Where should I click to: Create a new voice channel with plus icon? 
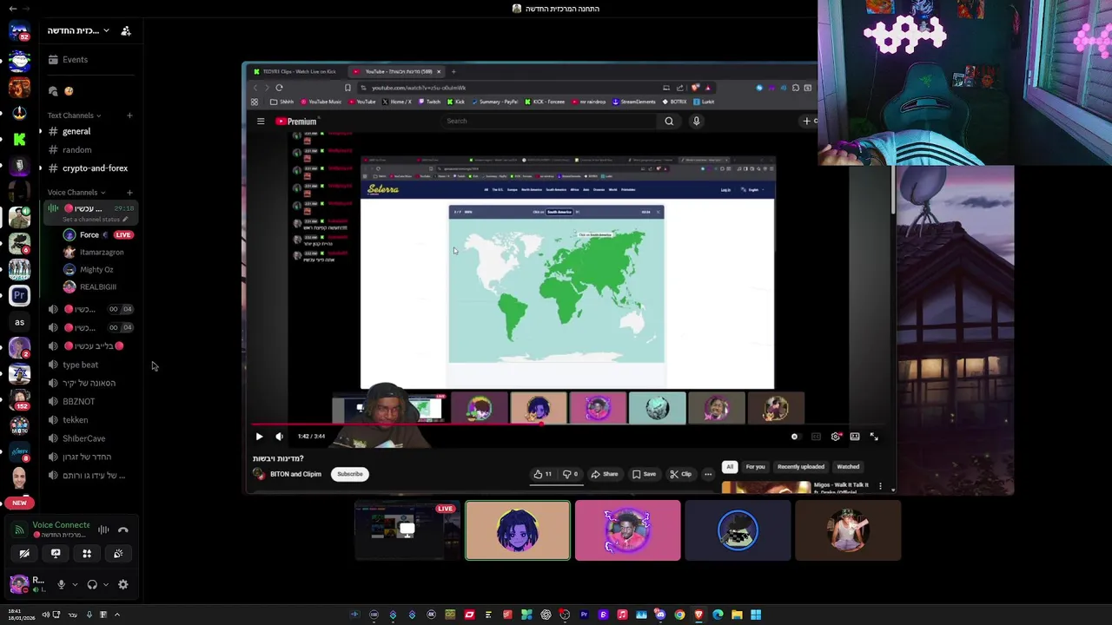tap(129, 192)
